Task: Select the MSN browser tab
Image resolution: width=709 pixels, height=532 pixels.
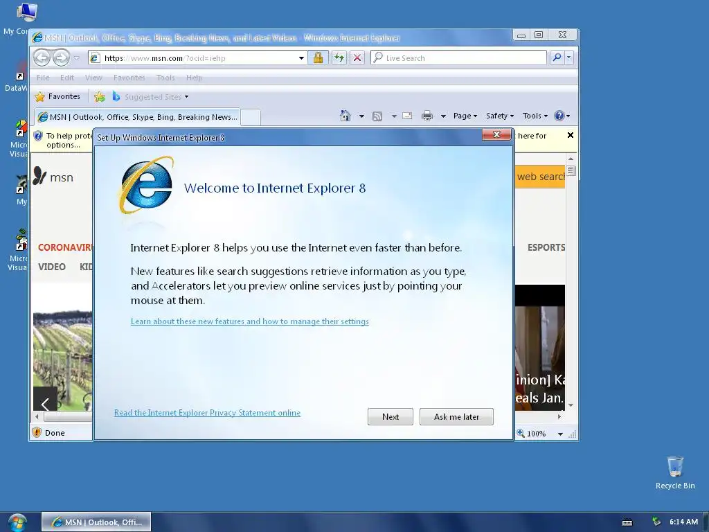Action: [x=138, y=117]
